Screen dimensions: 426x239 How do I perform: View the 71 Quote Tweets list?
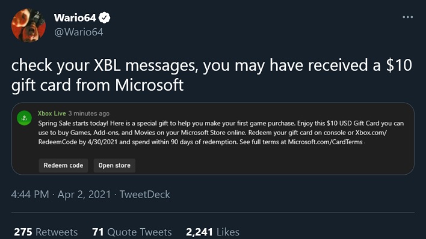[132, 232]
